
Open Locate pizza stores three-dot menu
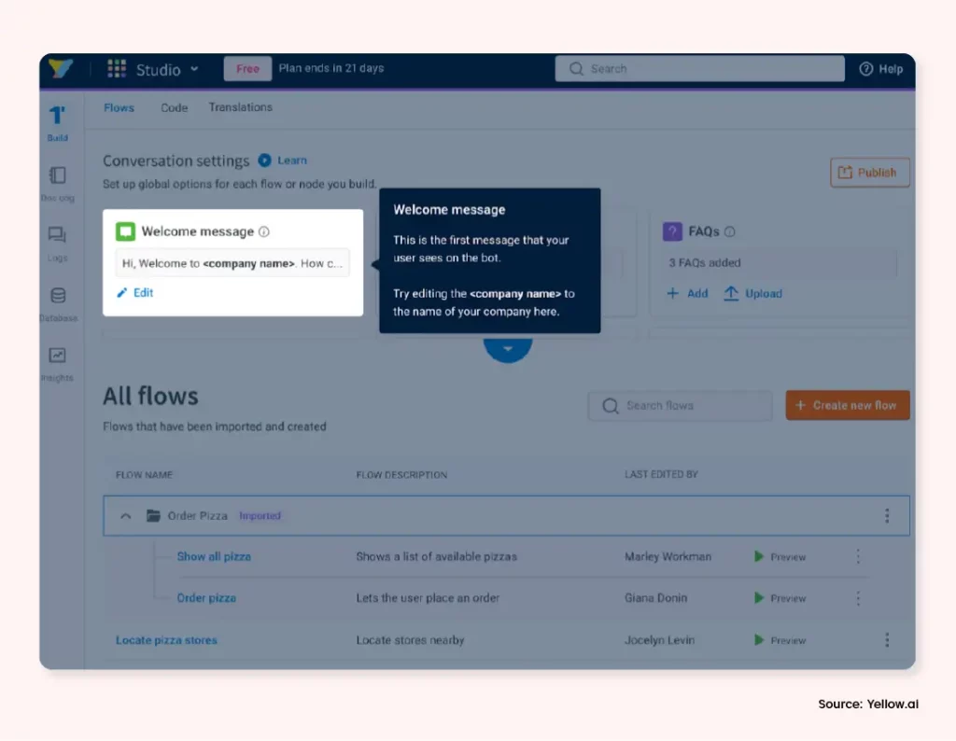(887, 640)
